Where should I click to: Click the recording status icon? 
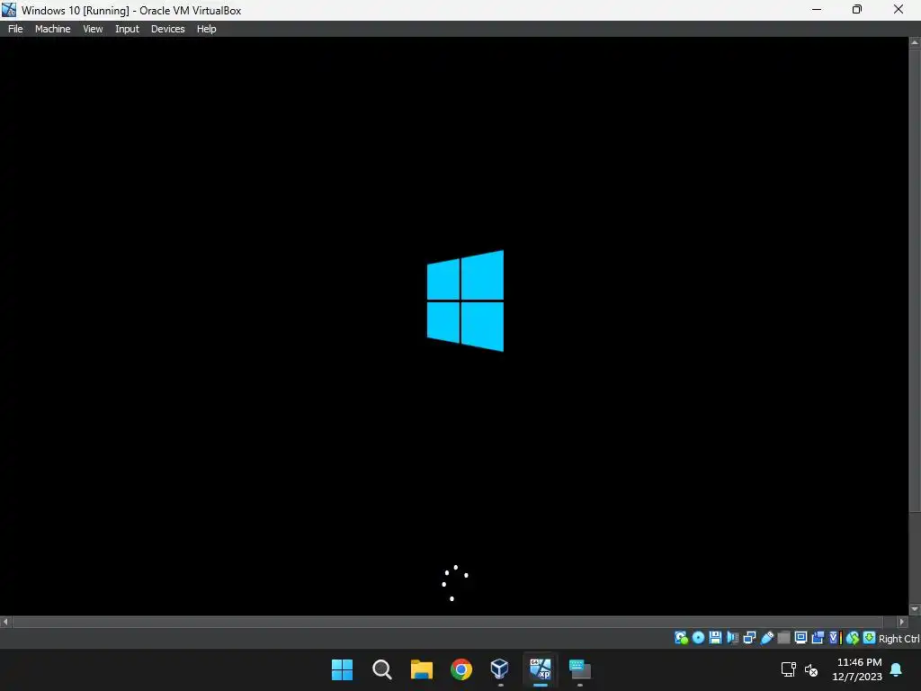818,638
